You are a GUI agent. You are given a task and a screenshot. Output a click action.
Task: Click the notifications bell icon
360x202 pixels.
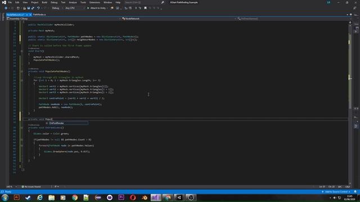(355, 192)
